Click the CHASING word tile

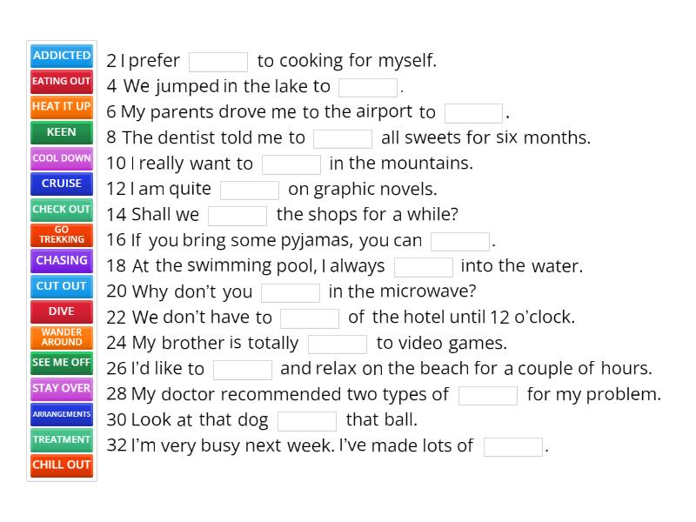[x=61, y=260]
